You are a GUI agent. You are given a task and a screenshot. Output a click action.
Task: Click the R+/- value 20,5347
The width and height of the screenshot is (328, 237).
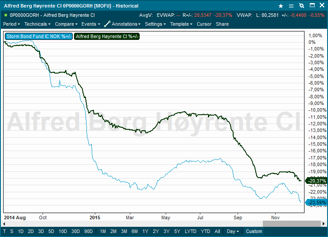point(203,15)
